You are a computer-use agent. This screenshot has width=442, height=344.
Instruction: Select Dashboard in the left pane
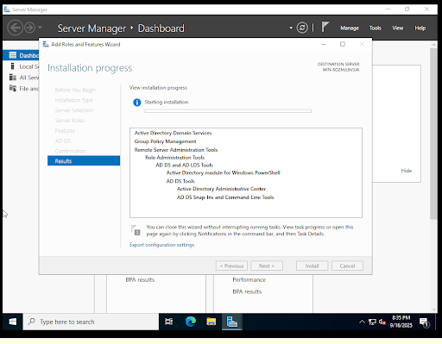[21, 55]
